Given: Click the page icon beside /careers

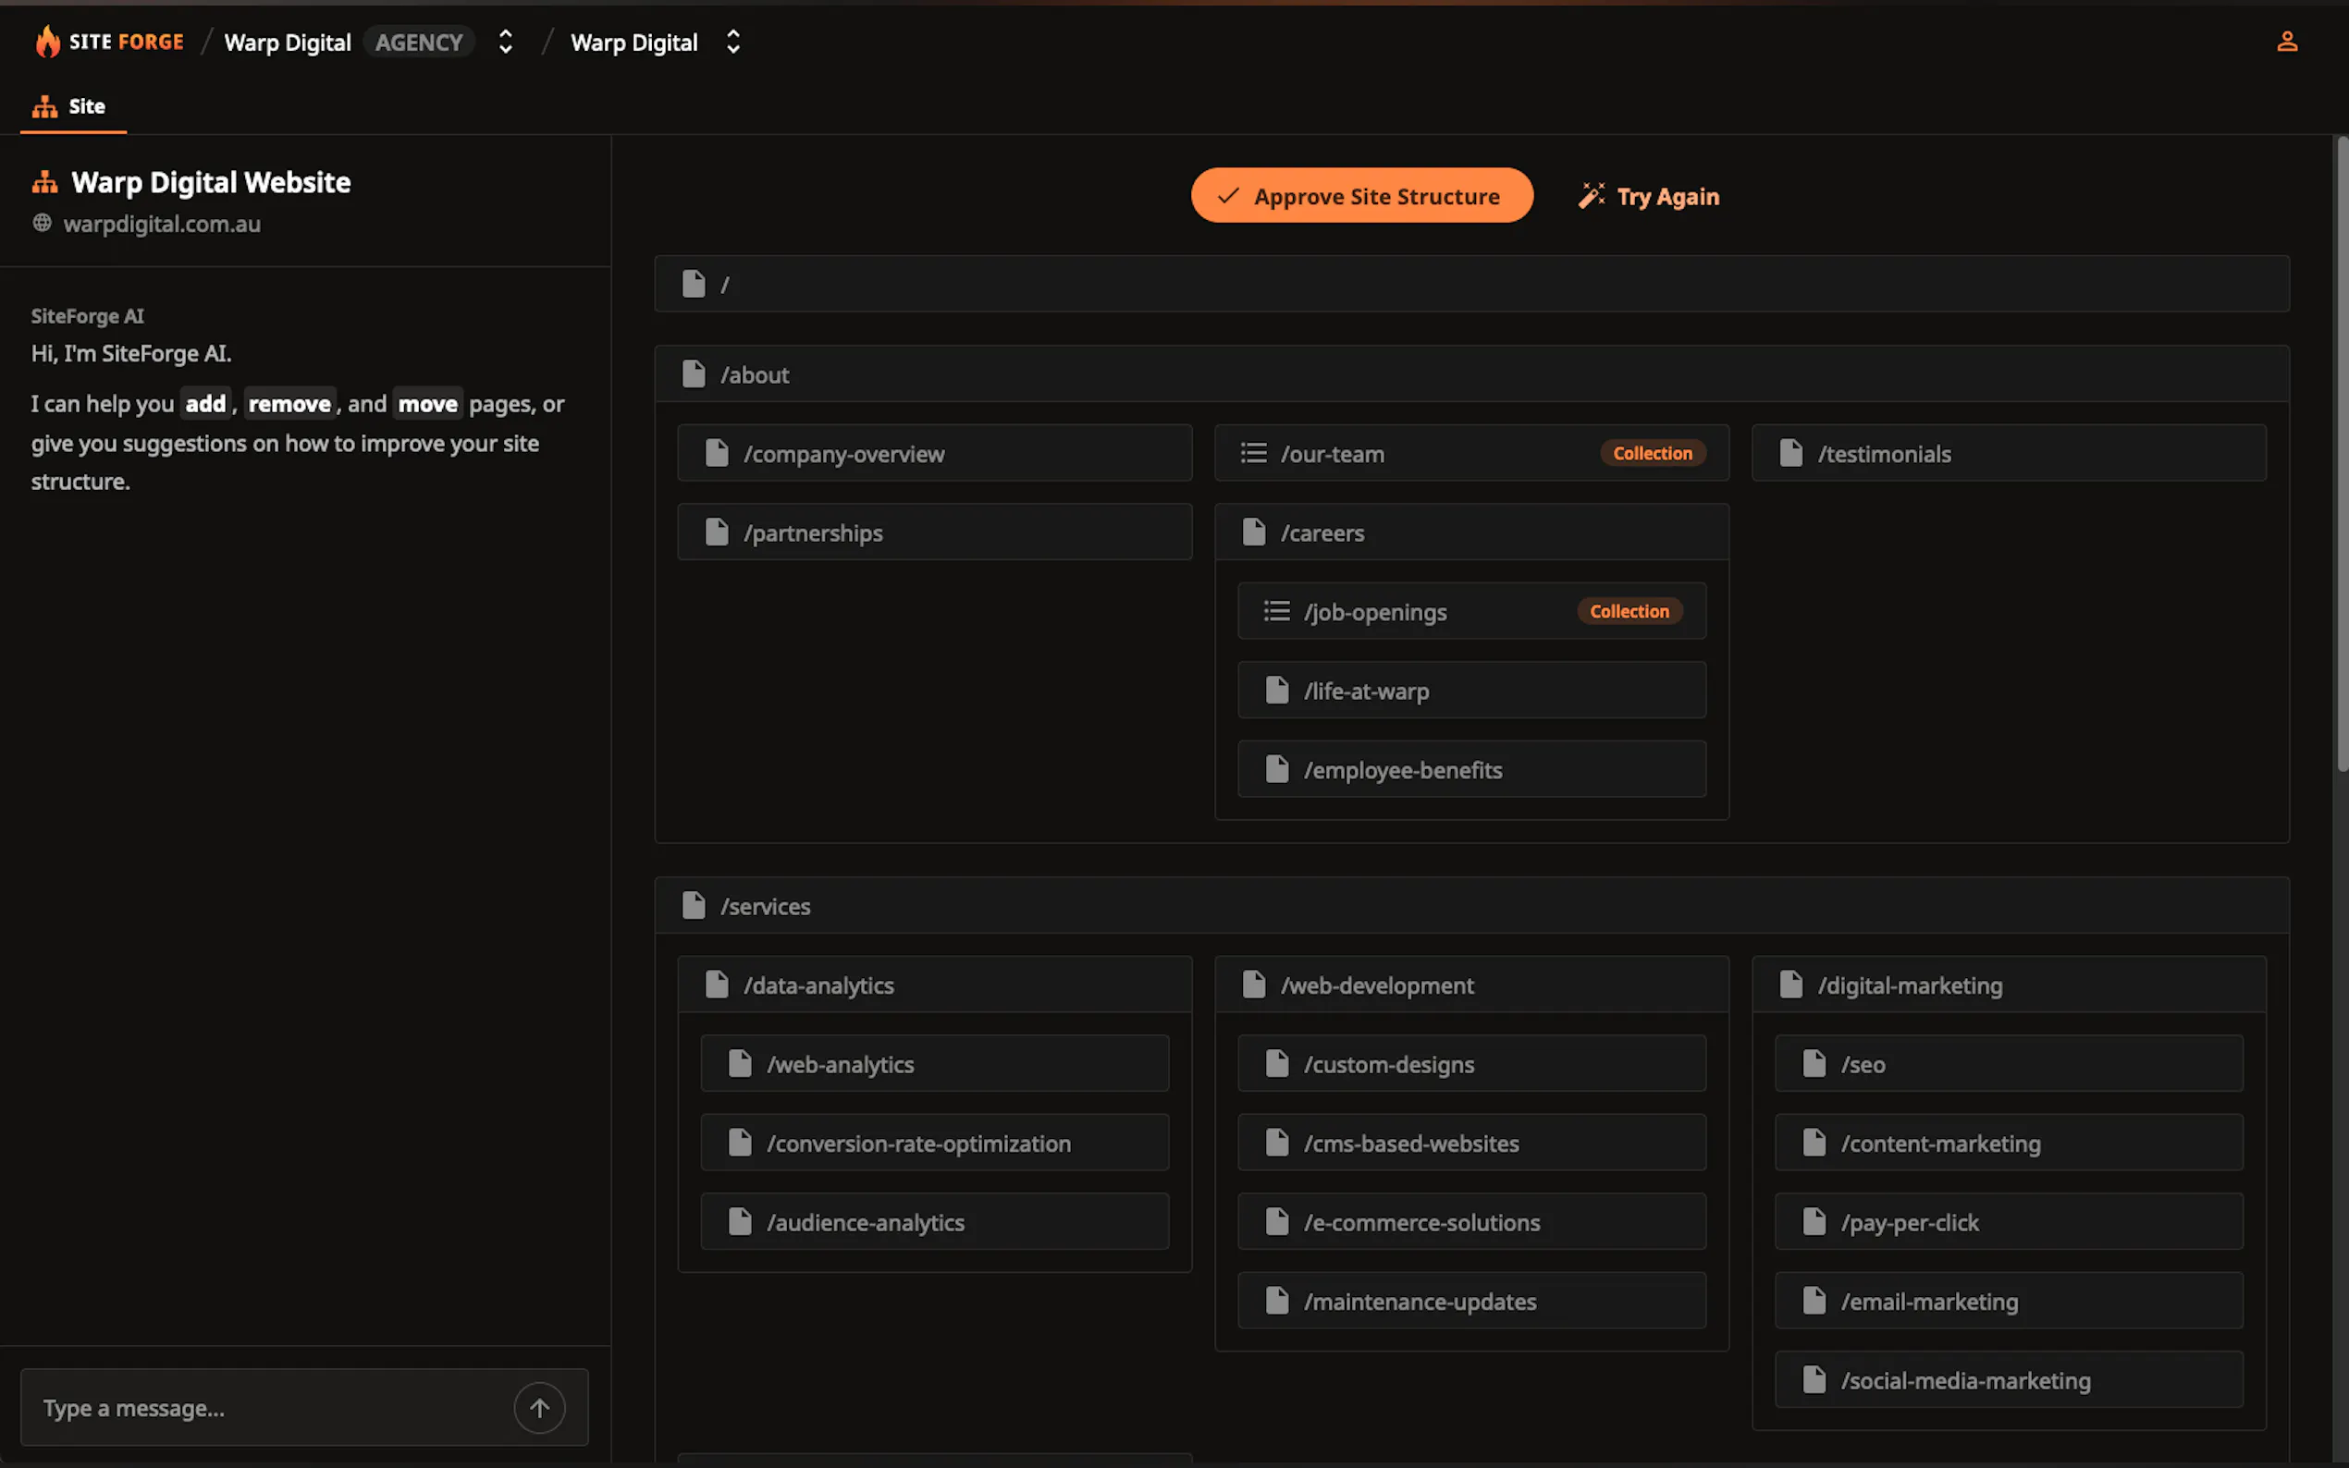Looking at the screenshot, I should [x=1254, y=532].
